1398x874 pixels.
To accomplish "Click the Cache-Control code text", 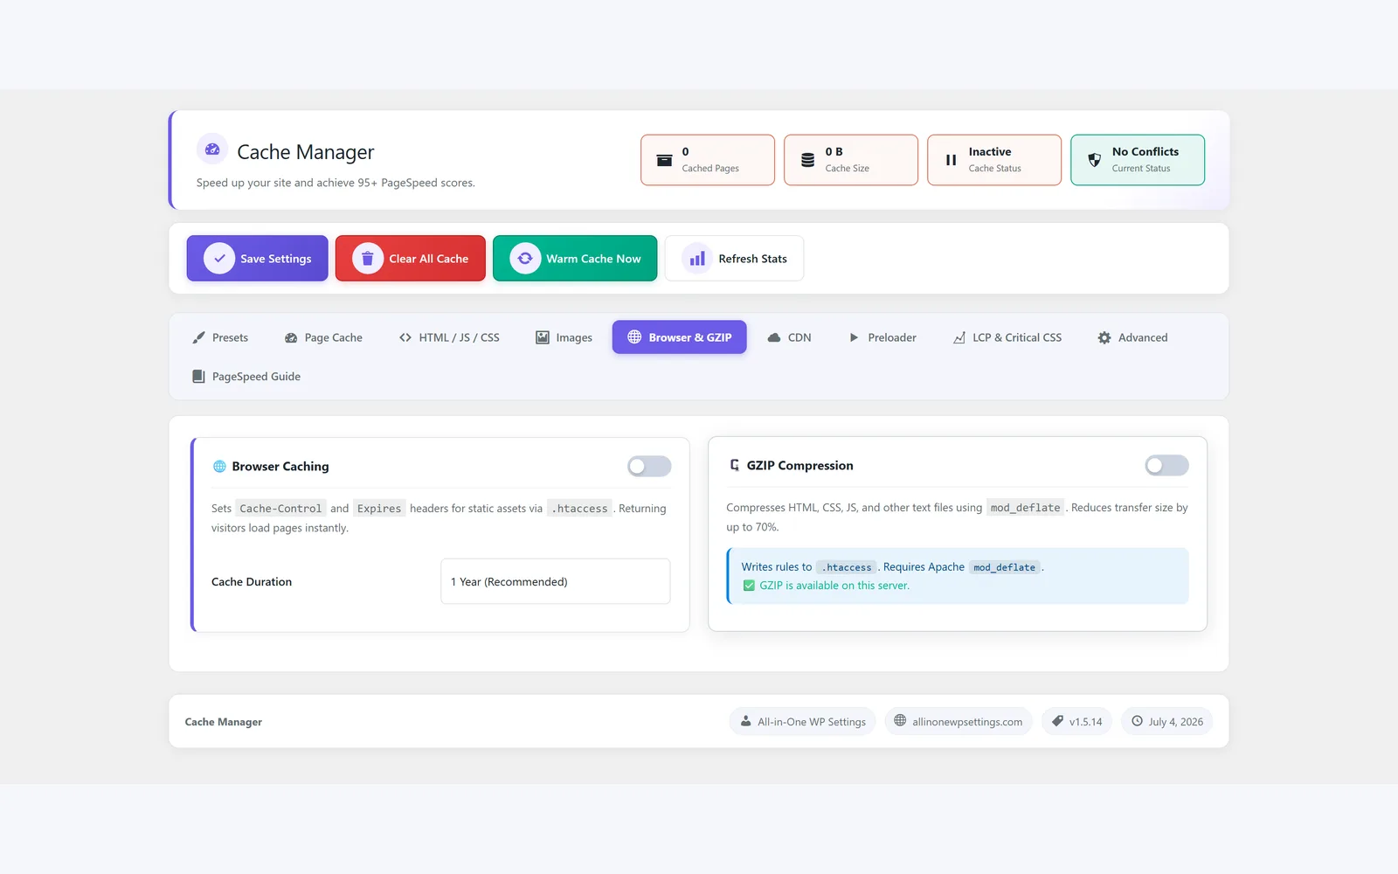I will coord(280,508).
